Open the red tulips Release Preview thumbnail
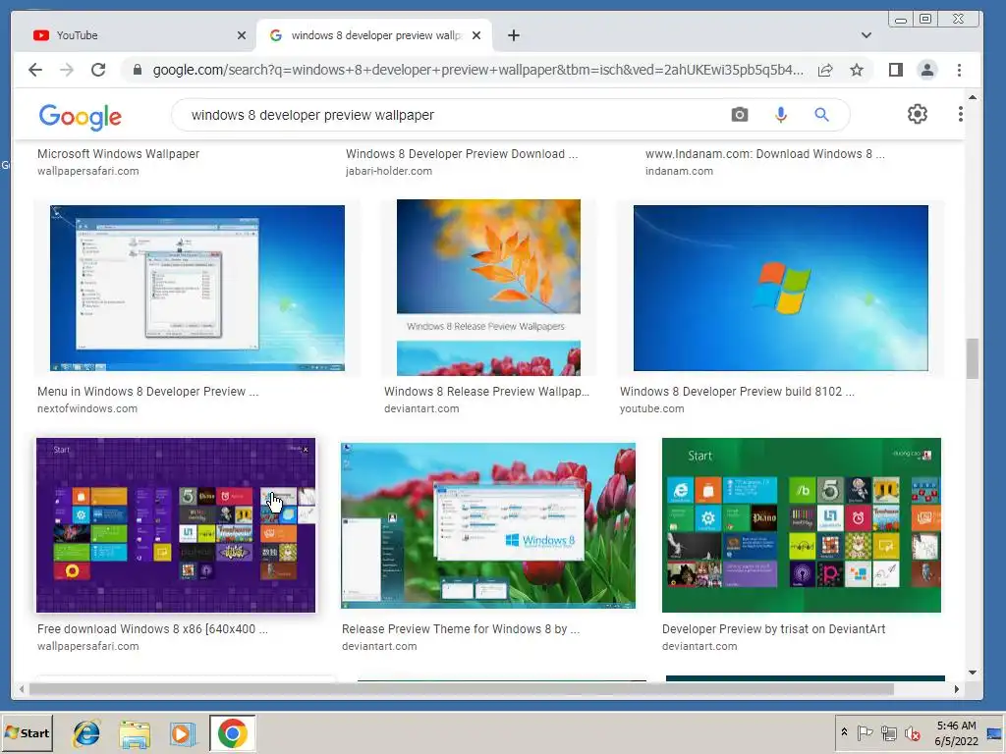 pyautogui.click(x=488, y=525)
